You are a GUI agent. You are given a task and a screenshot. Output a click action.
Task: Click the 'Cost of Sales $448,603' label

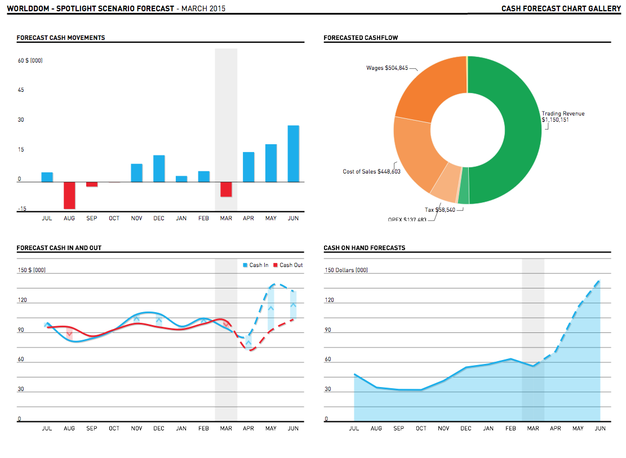pos(371,171)
